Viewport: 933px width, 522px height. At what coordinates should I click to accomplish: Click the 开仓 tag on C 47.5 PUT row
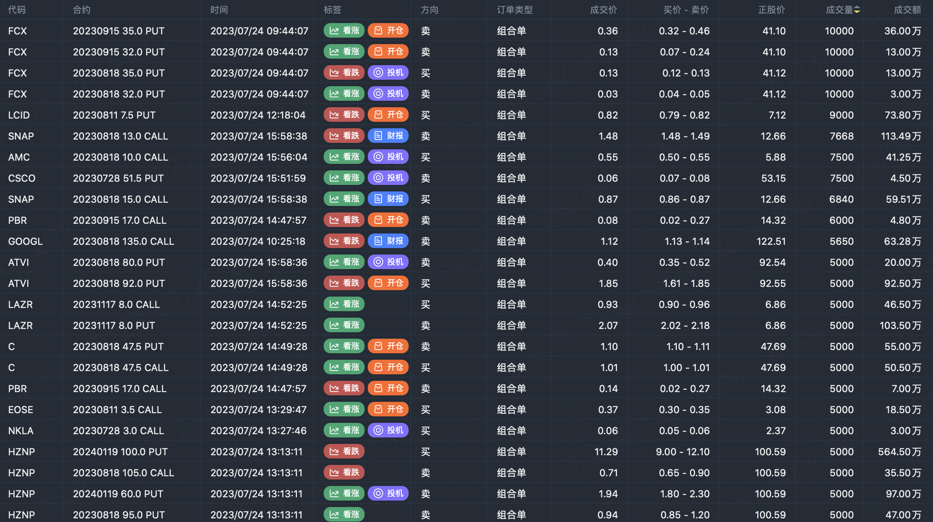click(x=388, y=346)
